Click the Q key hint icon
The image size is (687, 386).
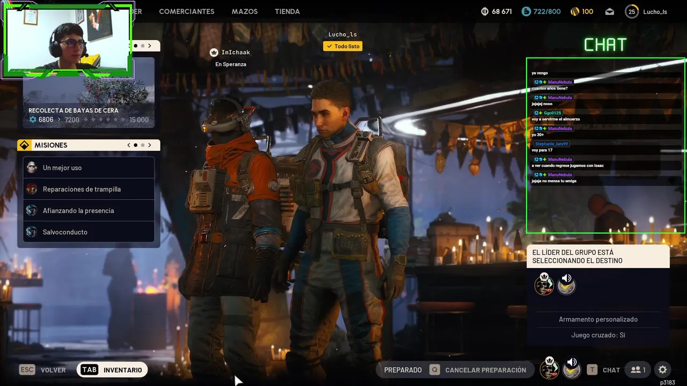[x=434, y=369]
